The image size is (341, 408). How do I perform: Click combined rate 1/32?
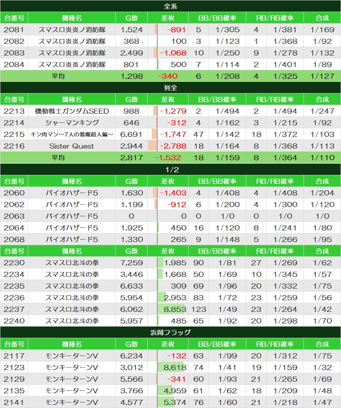(x=322, y=367)
